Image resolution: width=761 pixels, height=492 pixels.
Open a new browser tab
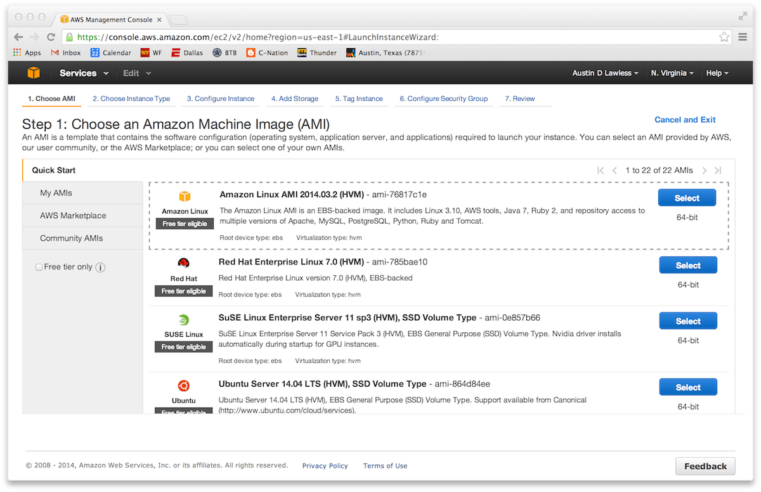(178, 20)
